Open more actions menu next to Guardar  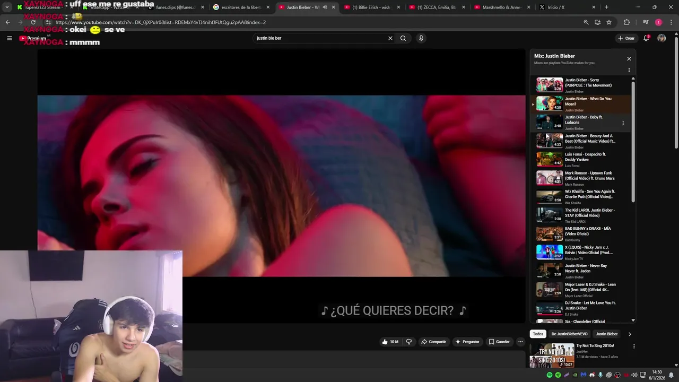pos(520,342)
